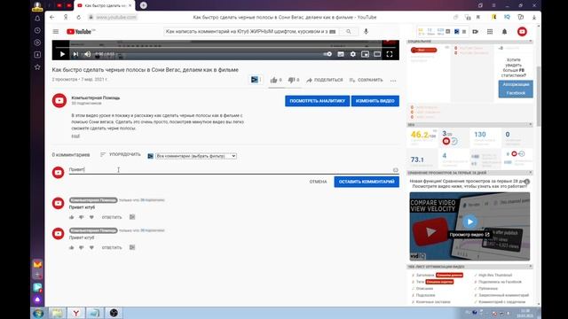Click the YouTube search input field
Screen dimensions: 568x319
coord(247,32)
